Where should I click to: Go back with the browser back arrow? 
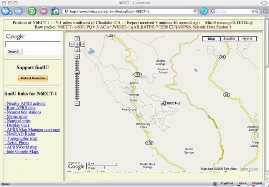pyautogui.click(x=6, y=11)
